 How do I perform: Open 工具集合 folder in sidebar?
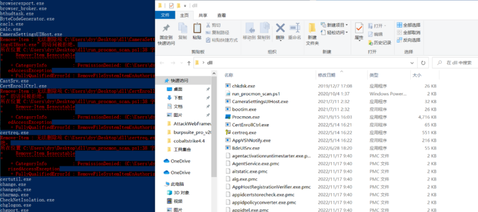tap(182, 149)
